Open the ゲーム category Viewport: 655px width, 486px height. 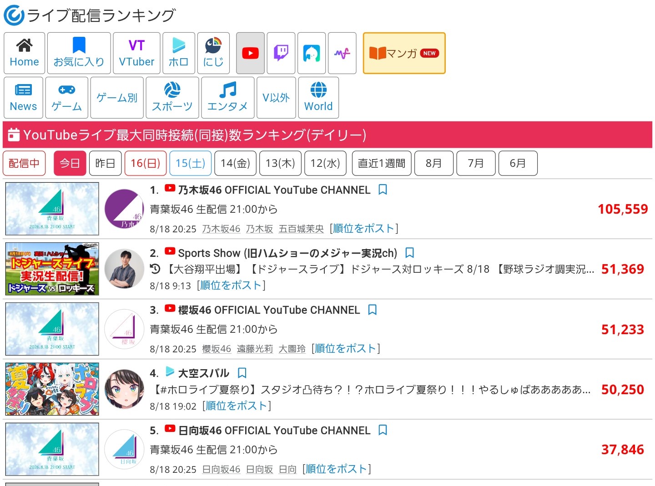click(x=67, y=98)
